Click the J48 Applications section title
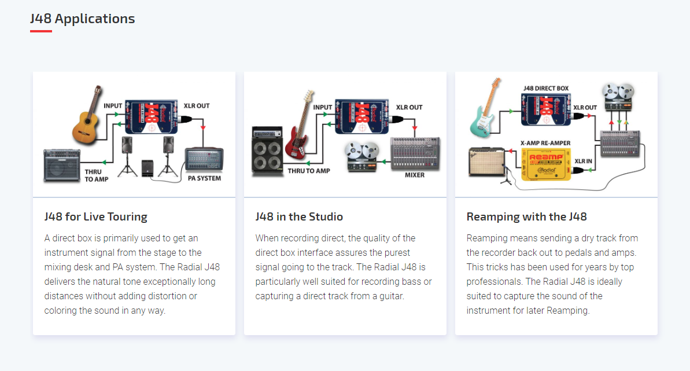The width and height of the screenshot is (690, 371). point(82,19)
